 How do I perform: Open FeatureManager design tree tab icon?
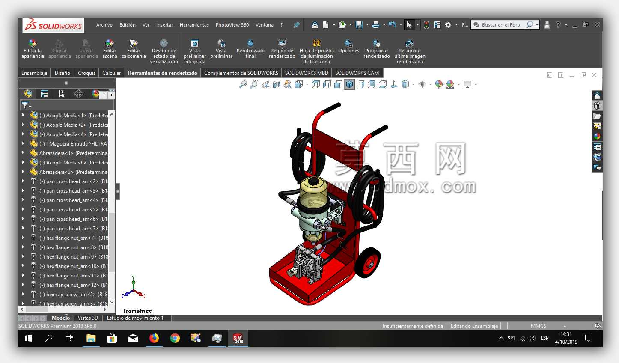pyautogui.click(x=28, y=94)
